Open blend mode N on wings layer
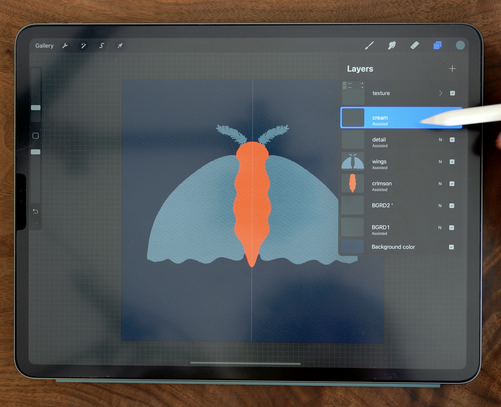The image size is (501, 407). [x=440, y=162]
